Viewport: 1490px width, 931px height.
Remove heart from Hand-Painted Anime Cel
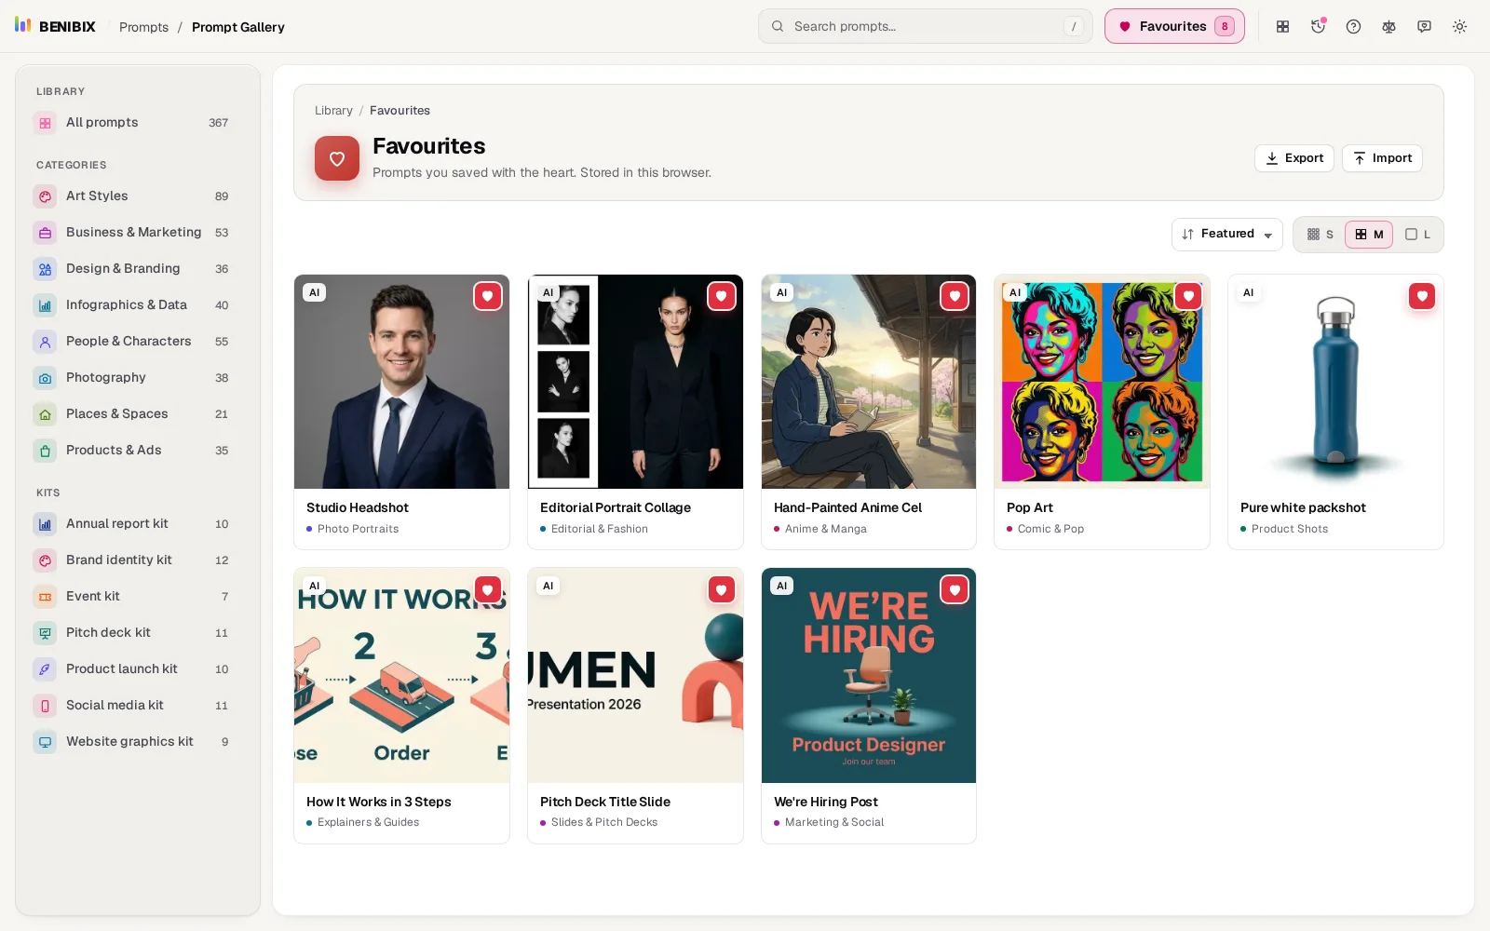pos(955,296)
